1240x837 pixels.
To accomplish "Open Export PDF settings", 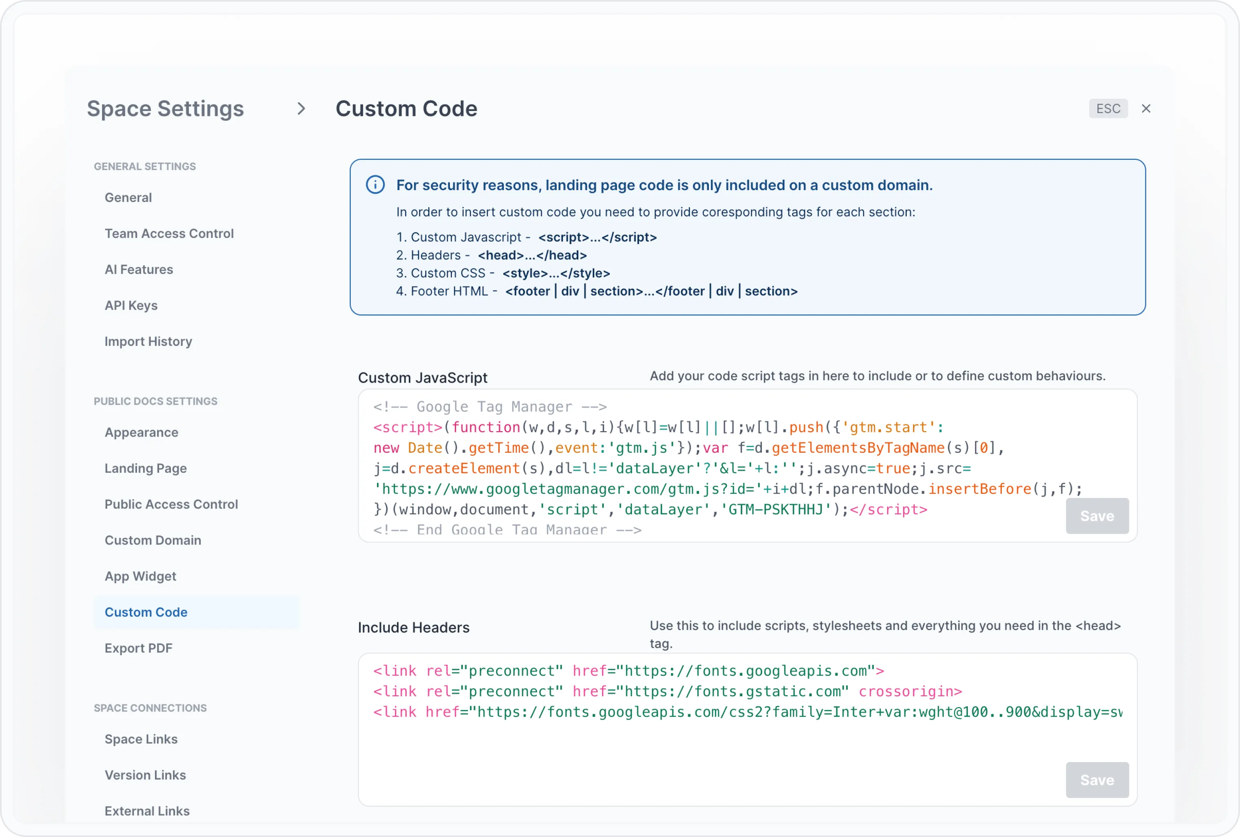I will [139, 648].
